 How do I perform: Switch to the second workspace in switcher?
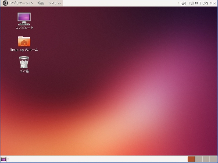click(199, 159)
